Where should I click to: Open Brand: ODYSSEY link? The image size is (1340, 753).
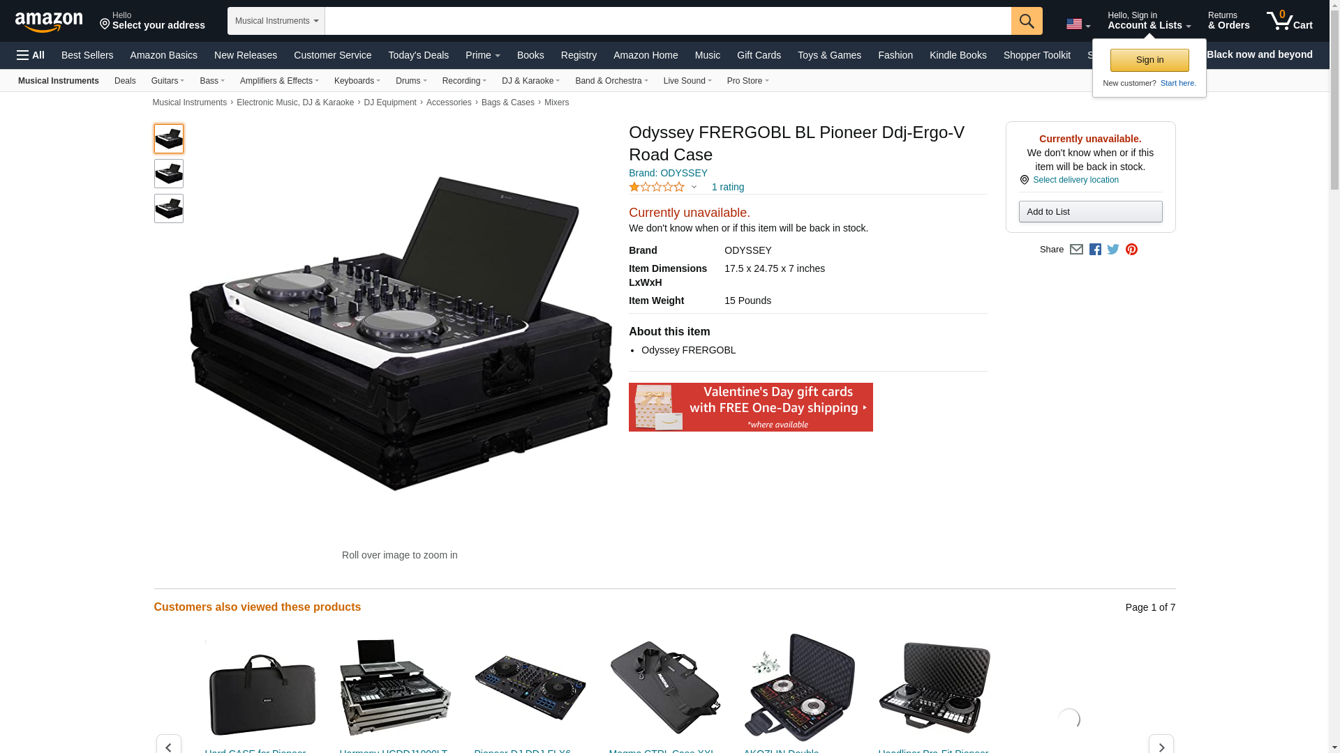point(668,173)
